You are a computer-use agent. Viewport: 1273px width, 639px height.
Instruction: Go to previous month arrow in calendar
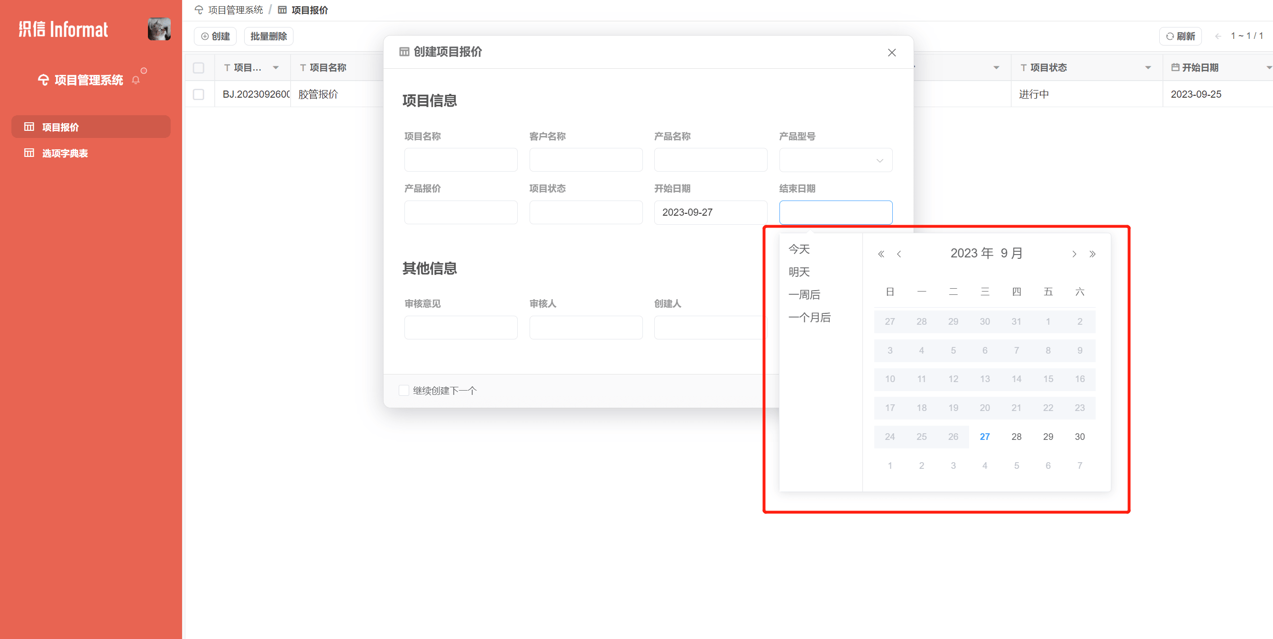click(899, 254)
